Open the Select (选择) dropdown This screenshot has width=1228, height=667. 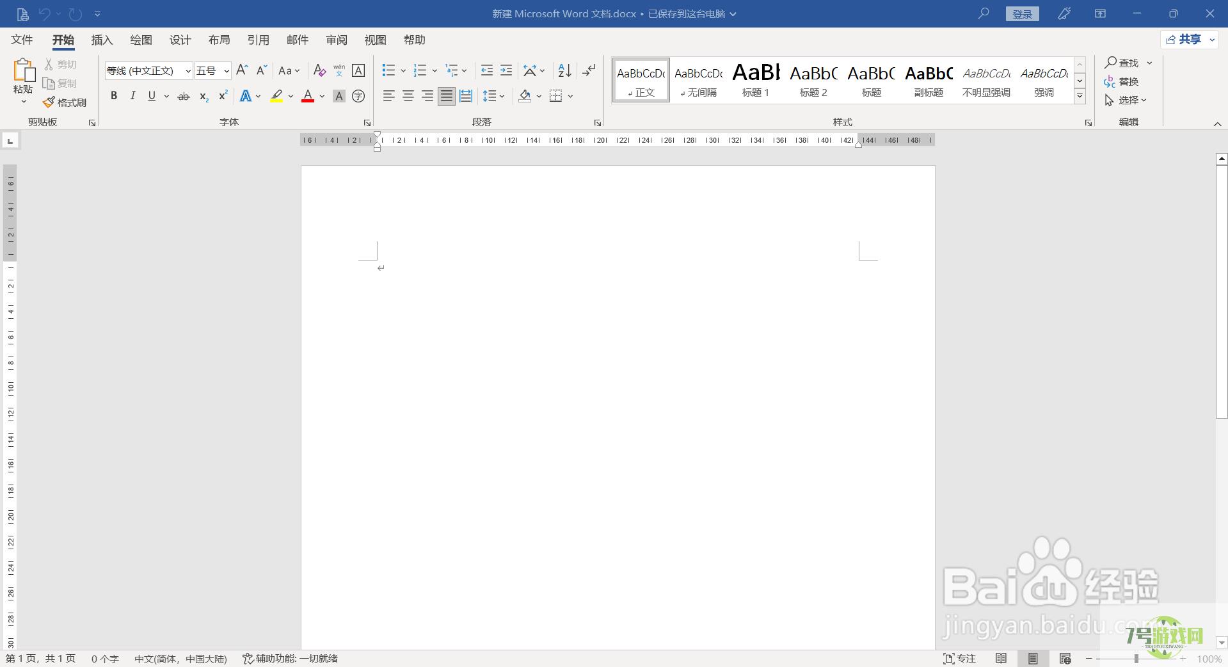coord(1126,100)
